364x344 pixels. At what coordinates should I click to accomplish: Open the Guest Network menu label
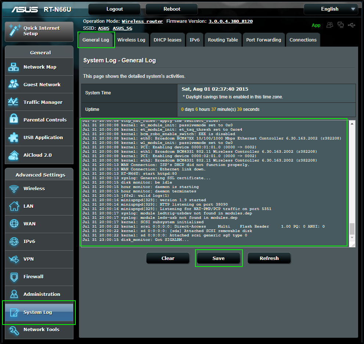click(42, 85)
